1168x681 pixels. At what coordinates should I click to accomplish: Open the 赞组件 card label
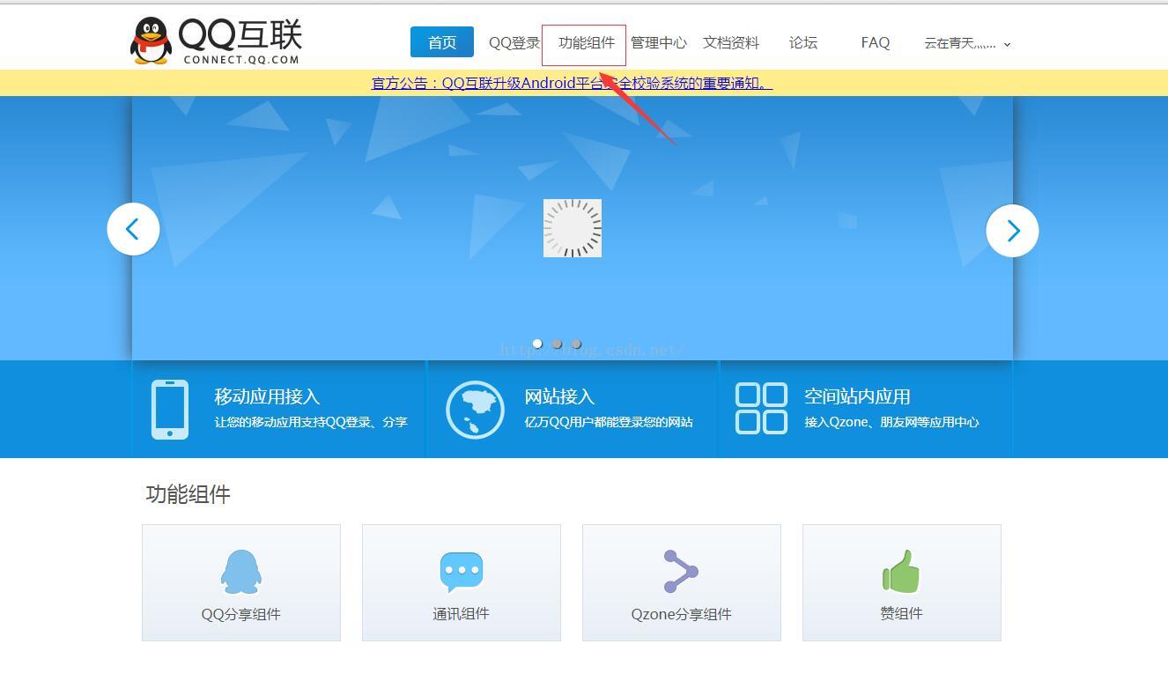901,614
